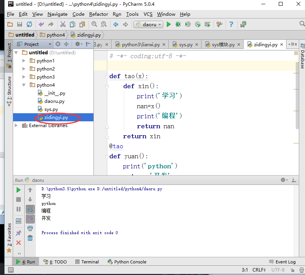305x275 pixels.
Task: Toggle pin tab in Run panel
Action: coord(19,233)
